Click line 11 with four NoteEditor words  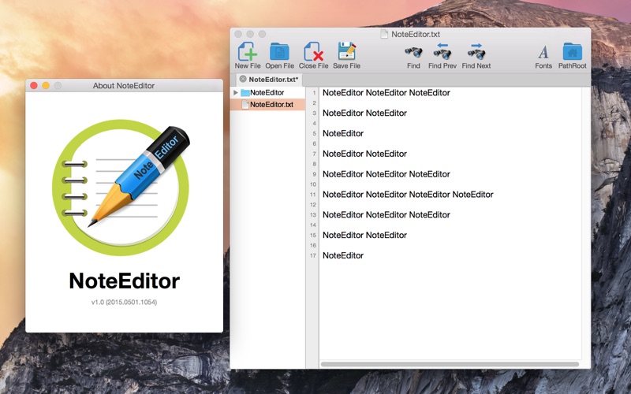(408, 195)
